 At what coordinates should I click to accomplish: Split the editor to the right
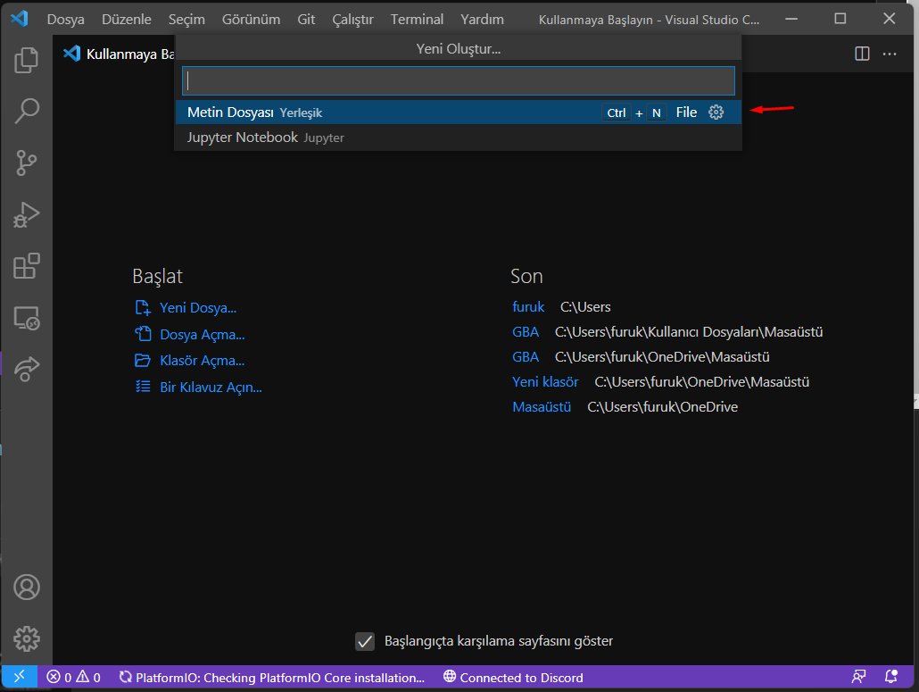pos(862,54)
